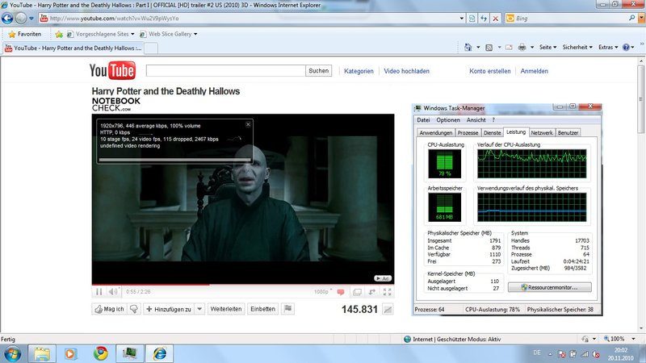Refresh the page with the refresh icon
The height and width of the screenshot is (363, 646).
pyautogui.click(x=484, y=19)
